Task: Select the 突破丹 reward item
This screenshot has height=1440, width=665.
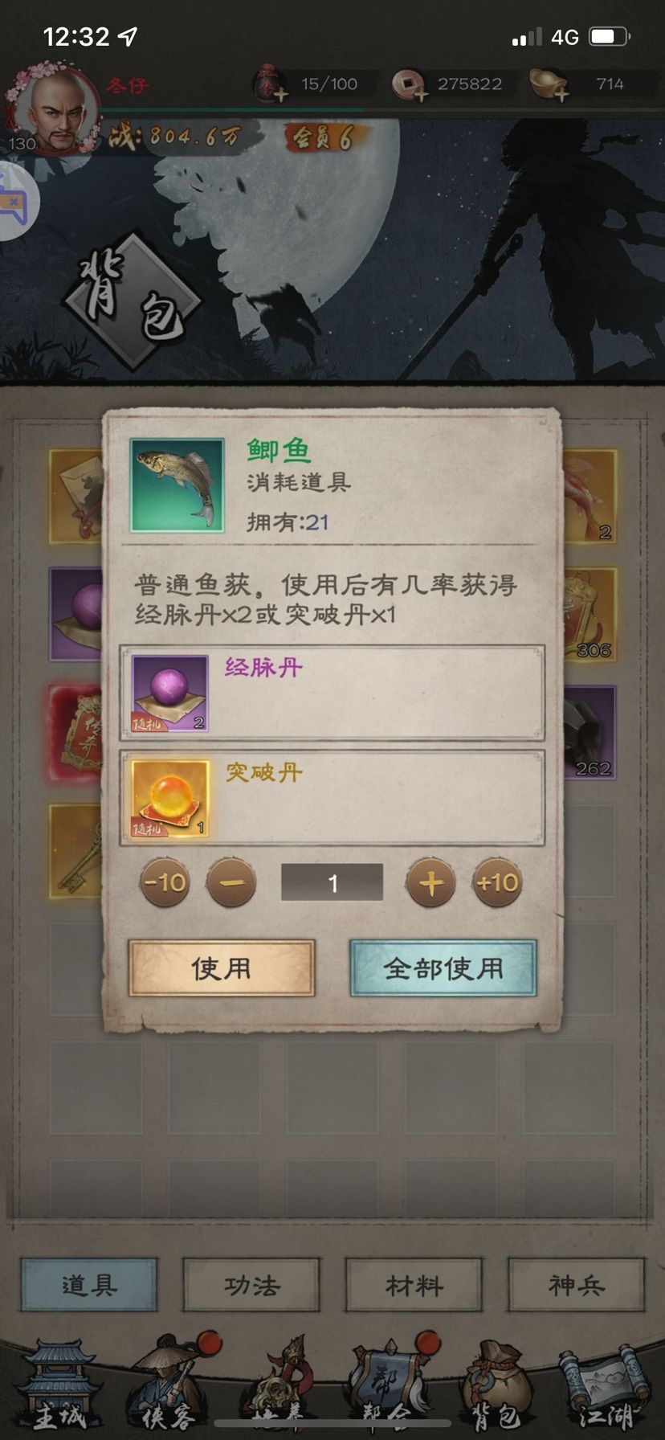Action: (332, 798)
